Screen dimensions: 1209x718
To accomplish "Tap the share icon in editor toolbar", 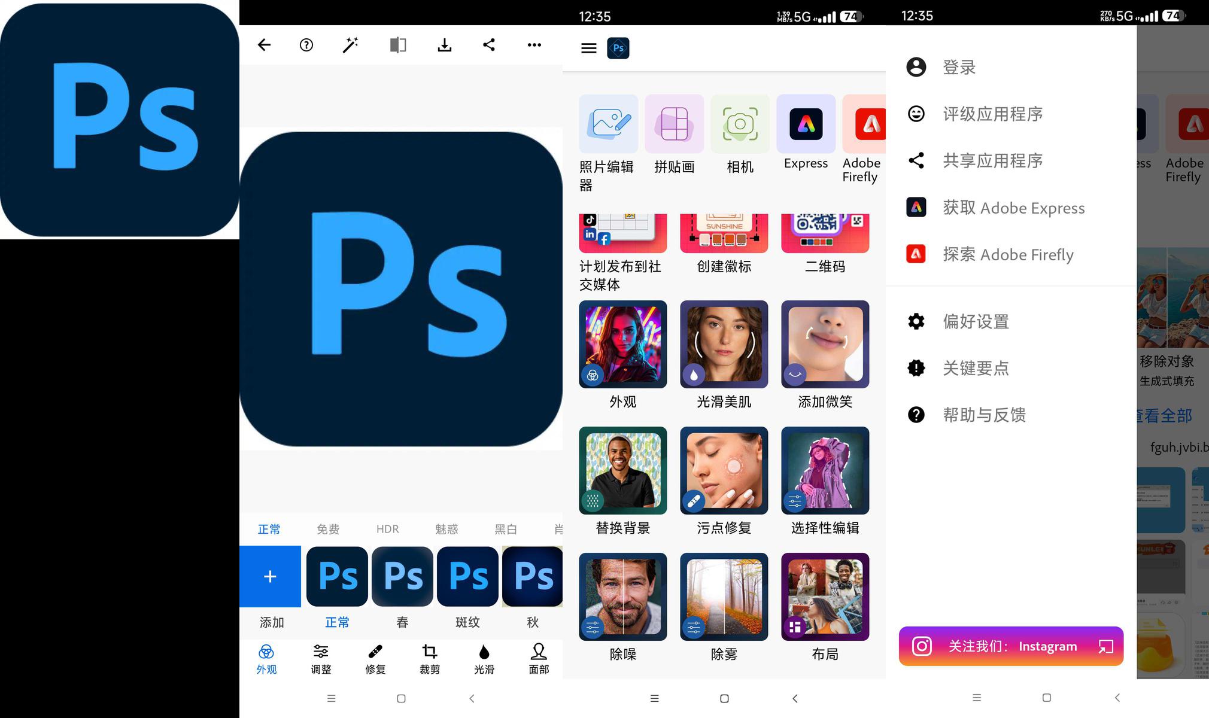I will click(x=489, y=45).
